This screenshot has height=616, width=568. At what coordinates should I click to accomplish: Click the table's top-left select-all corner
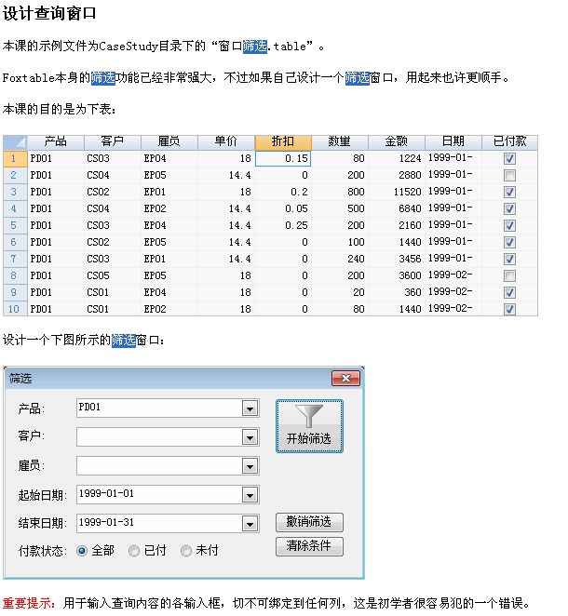pyautogui.click(x=14, y=141)
